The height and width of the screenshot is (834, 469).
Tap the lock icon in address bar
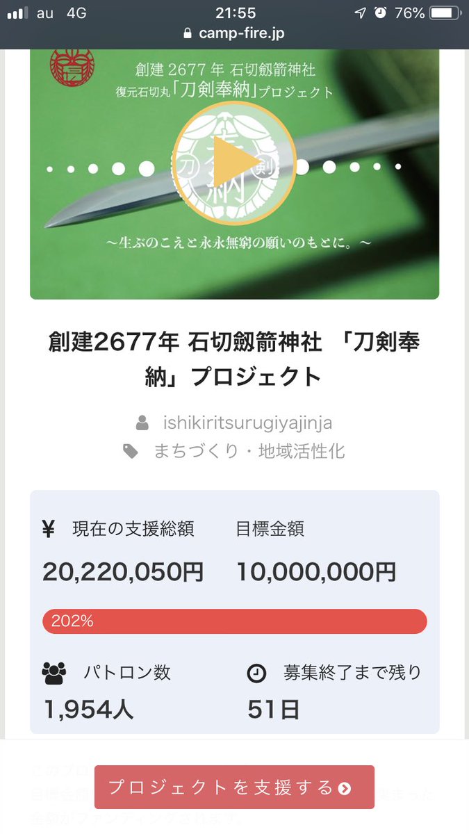(x=186, y=33)
